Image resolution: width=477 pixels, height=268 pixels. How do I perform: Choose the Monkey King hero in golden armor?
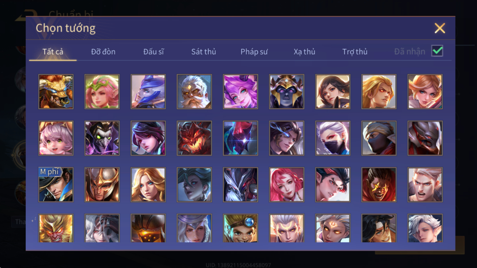click(56, 228)
